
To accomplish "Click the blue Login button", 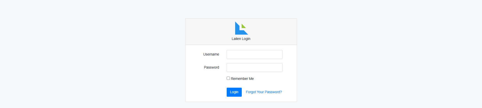I will [x=234, y=92].
